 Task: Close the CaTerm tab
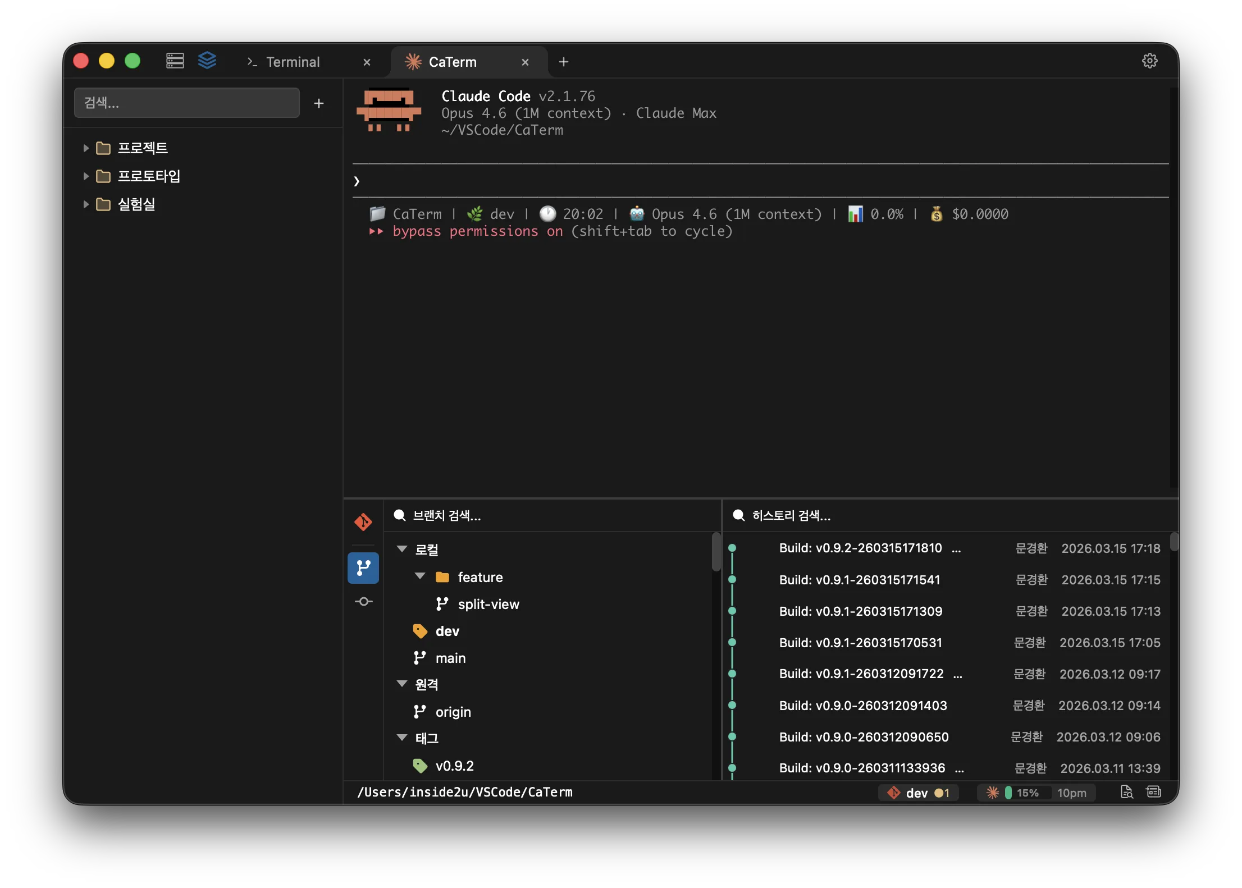coord(525,62)
